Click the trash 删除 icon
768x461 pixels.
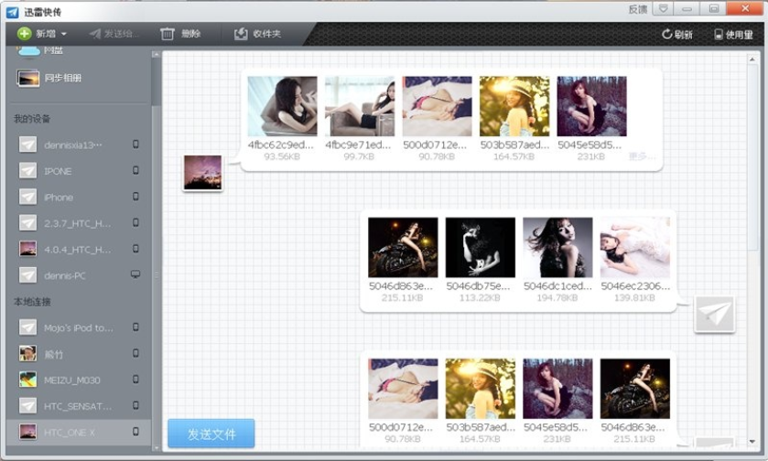click(x=168, y=34)
